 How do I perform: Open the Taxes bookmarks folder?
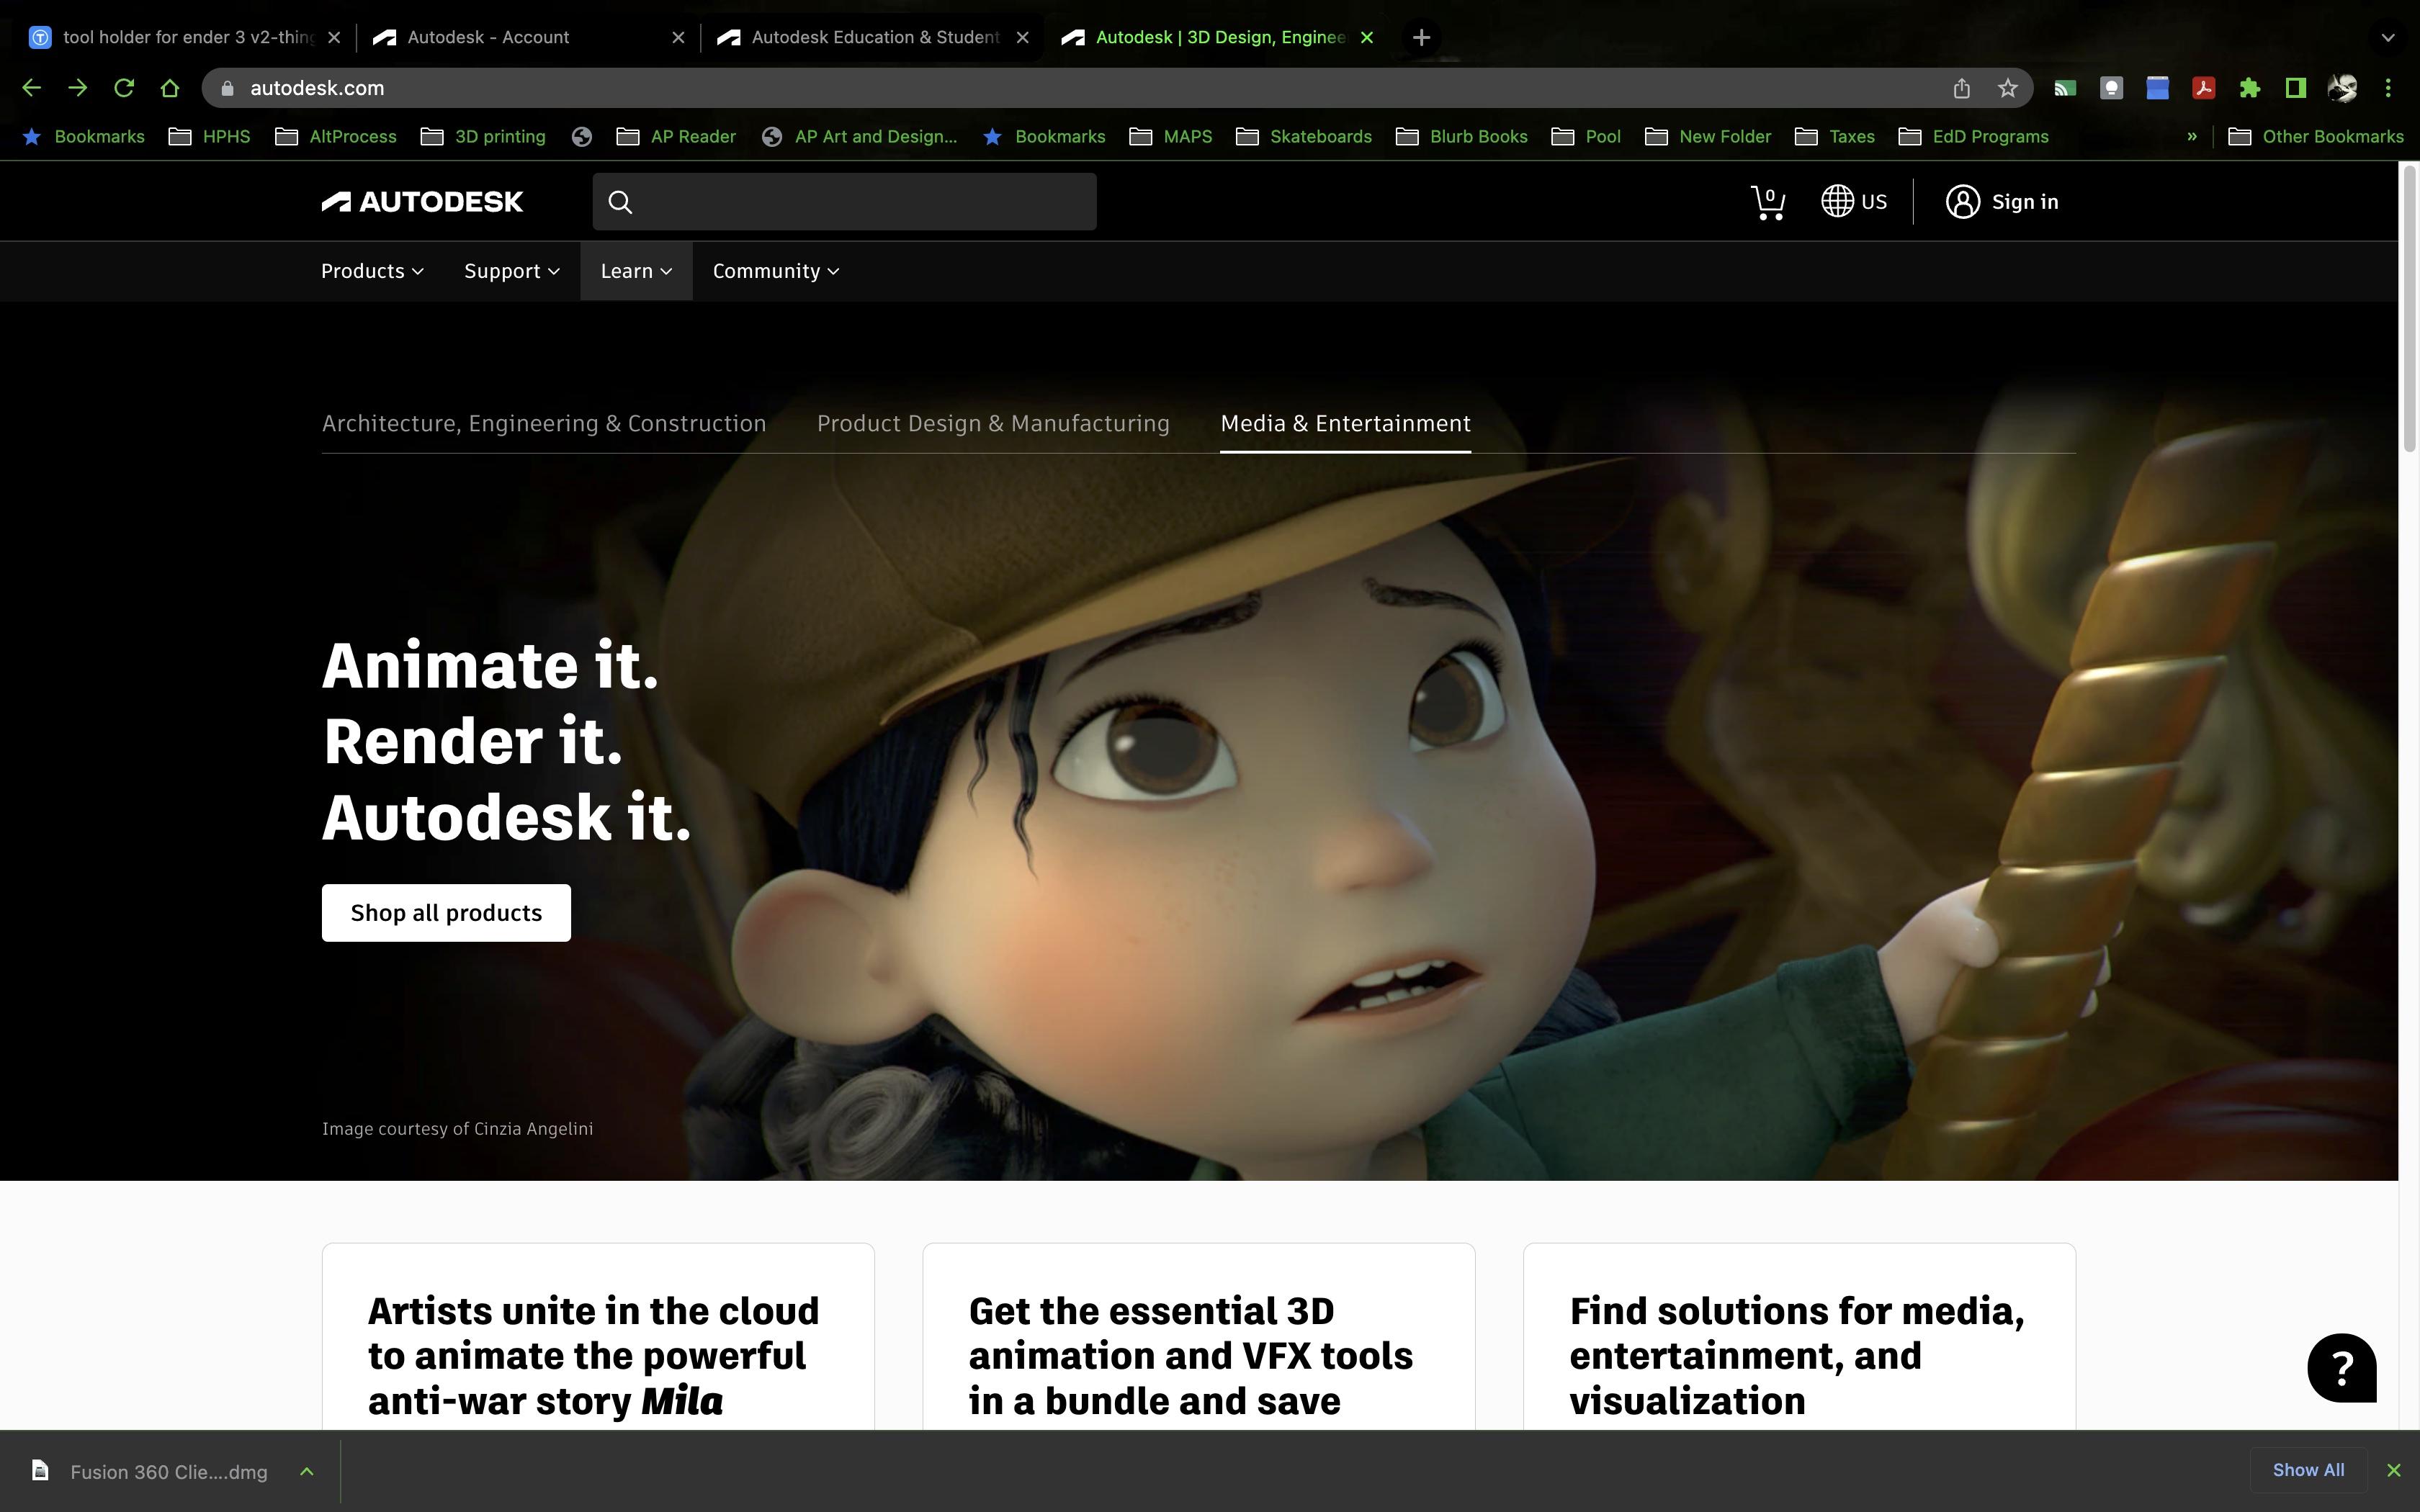click(1835, 136)
